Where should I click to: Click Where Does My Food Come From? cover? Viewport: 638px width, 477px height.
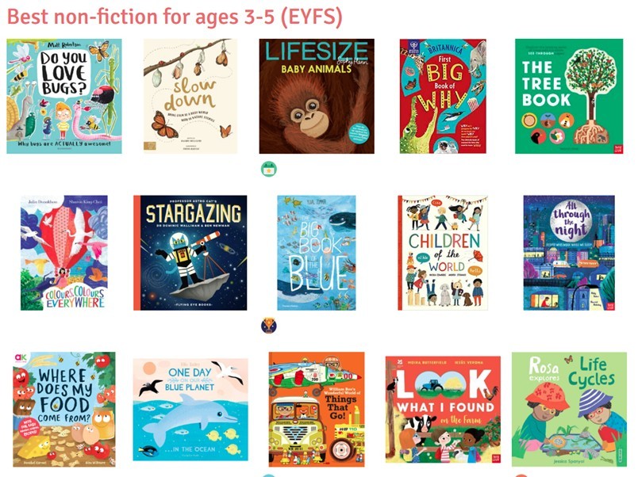point(64,410)
